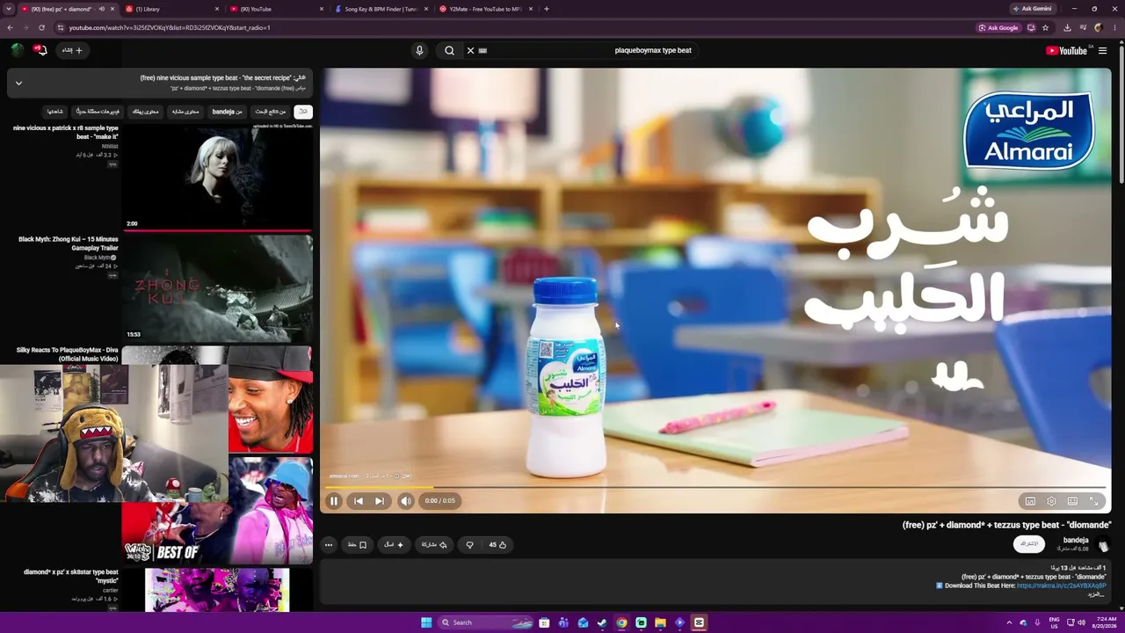1125x633 pixels.
Task: Pause the video with the pause button
Action: pos(334,501)
